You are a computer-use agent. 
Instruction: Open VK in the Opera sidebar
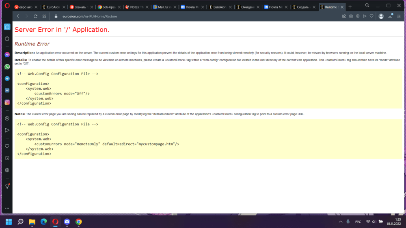7,90
